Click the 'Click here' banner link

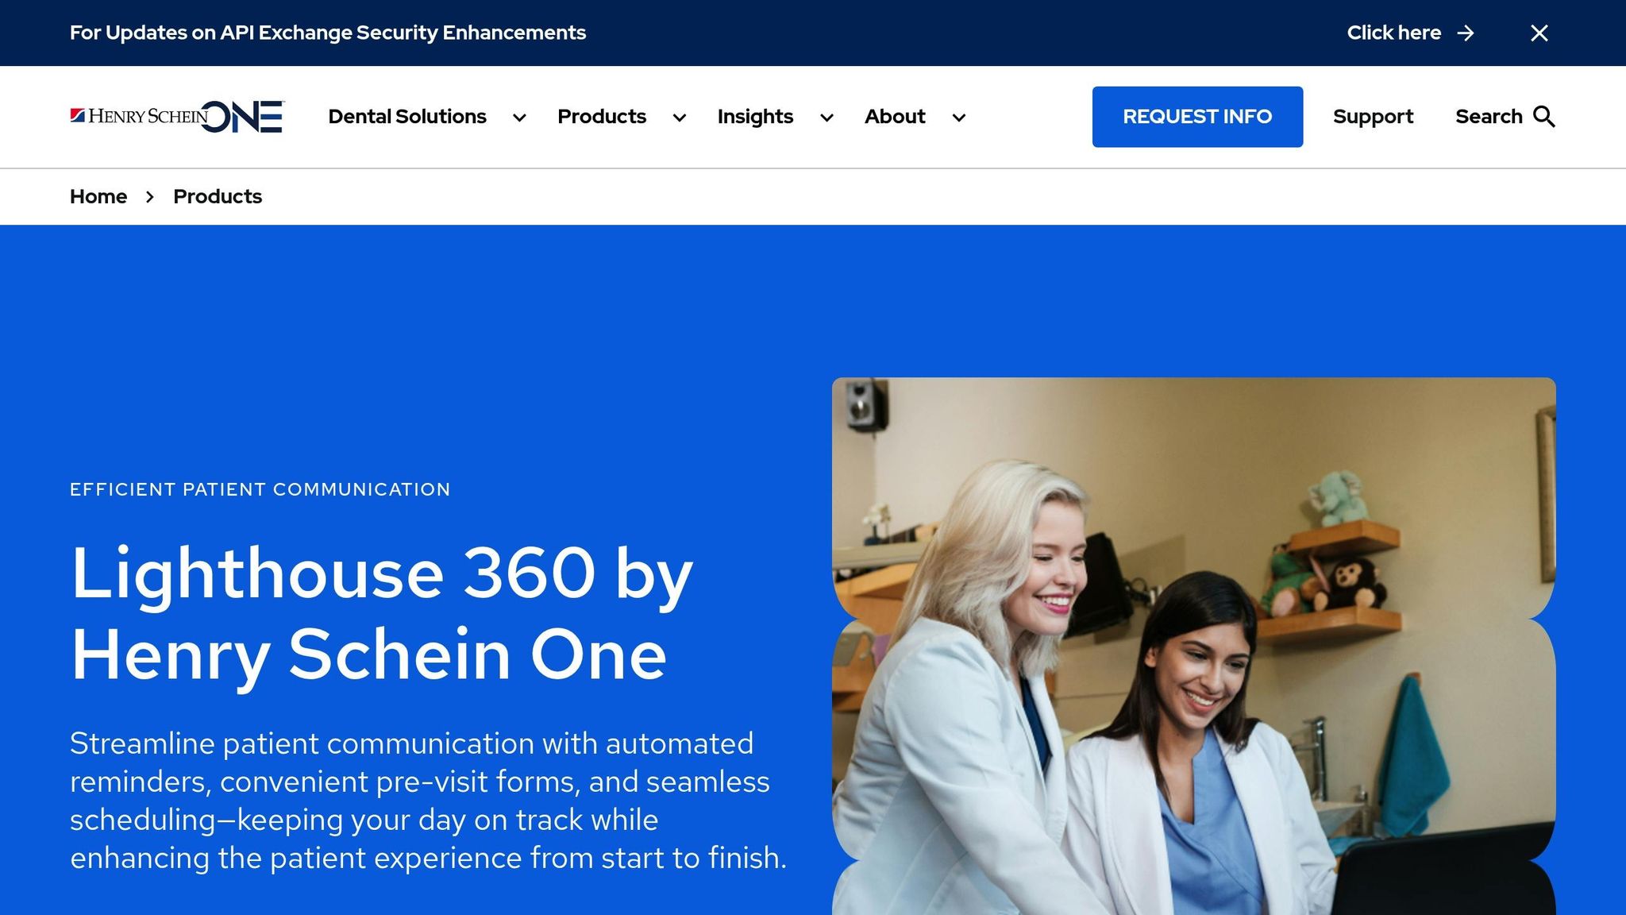pyautogui.click(x=1393, y=33)
